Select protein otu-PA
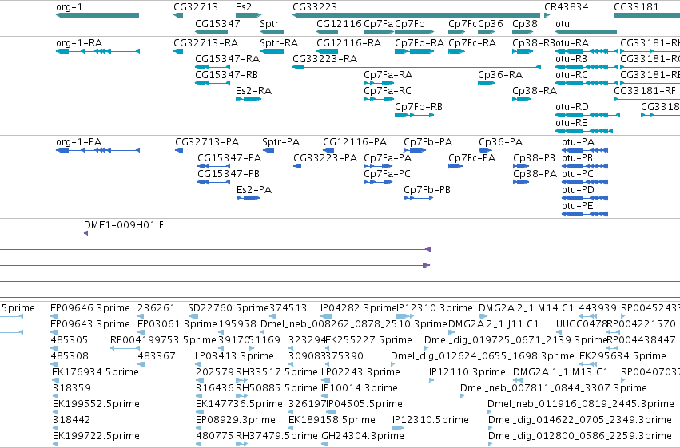This screenshot has height=448, width=680. pos(585,150)
